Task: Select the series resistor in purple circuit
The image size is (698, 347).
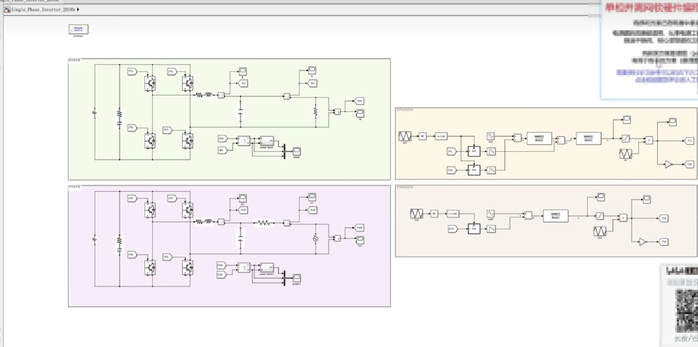Action: [x=264, y=223]
